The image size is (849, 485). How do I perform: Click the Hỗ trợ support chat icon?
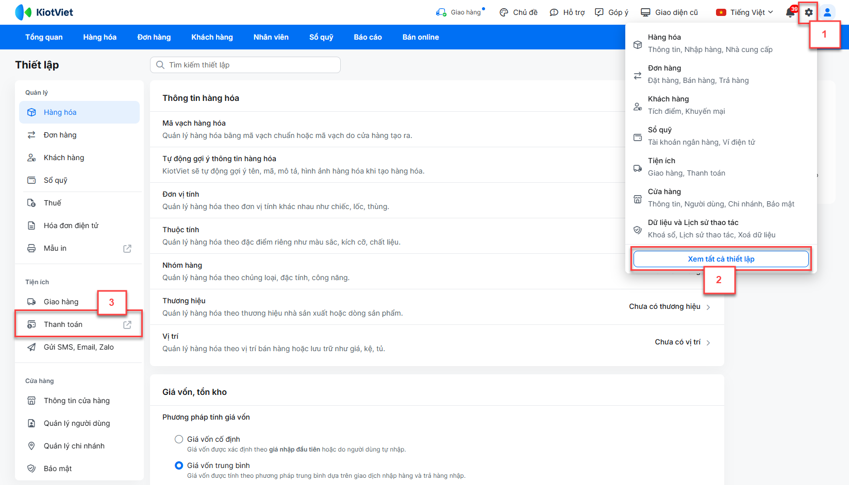[554, 12]
